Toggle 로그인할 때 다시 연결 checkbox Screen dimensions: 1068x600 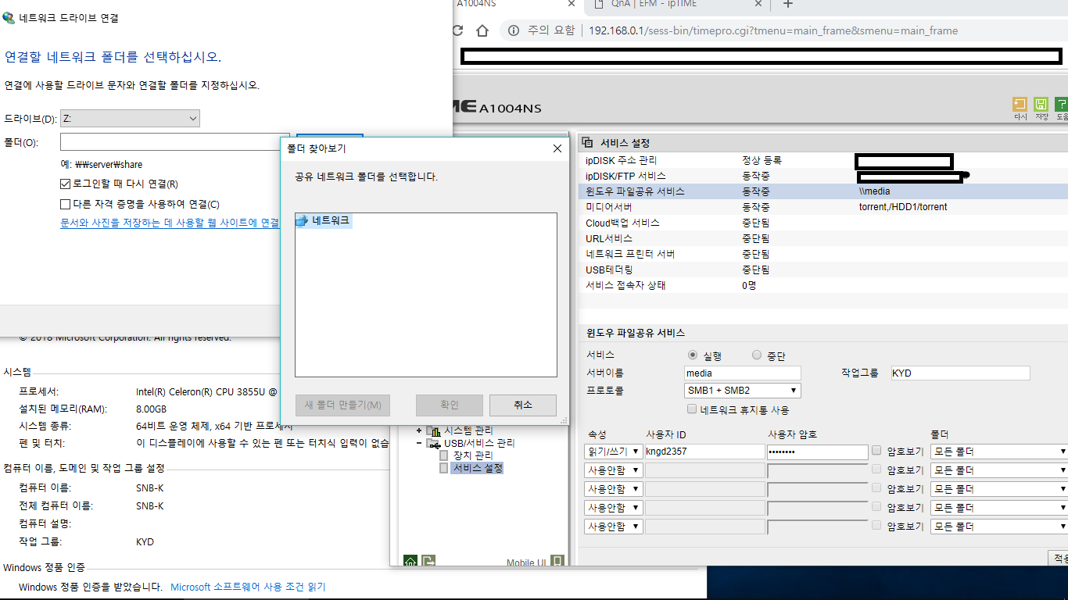coord(66,184)
